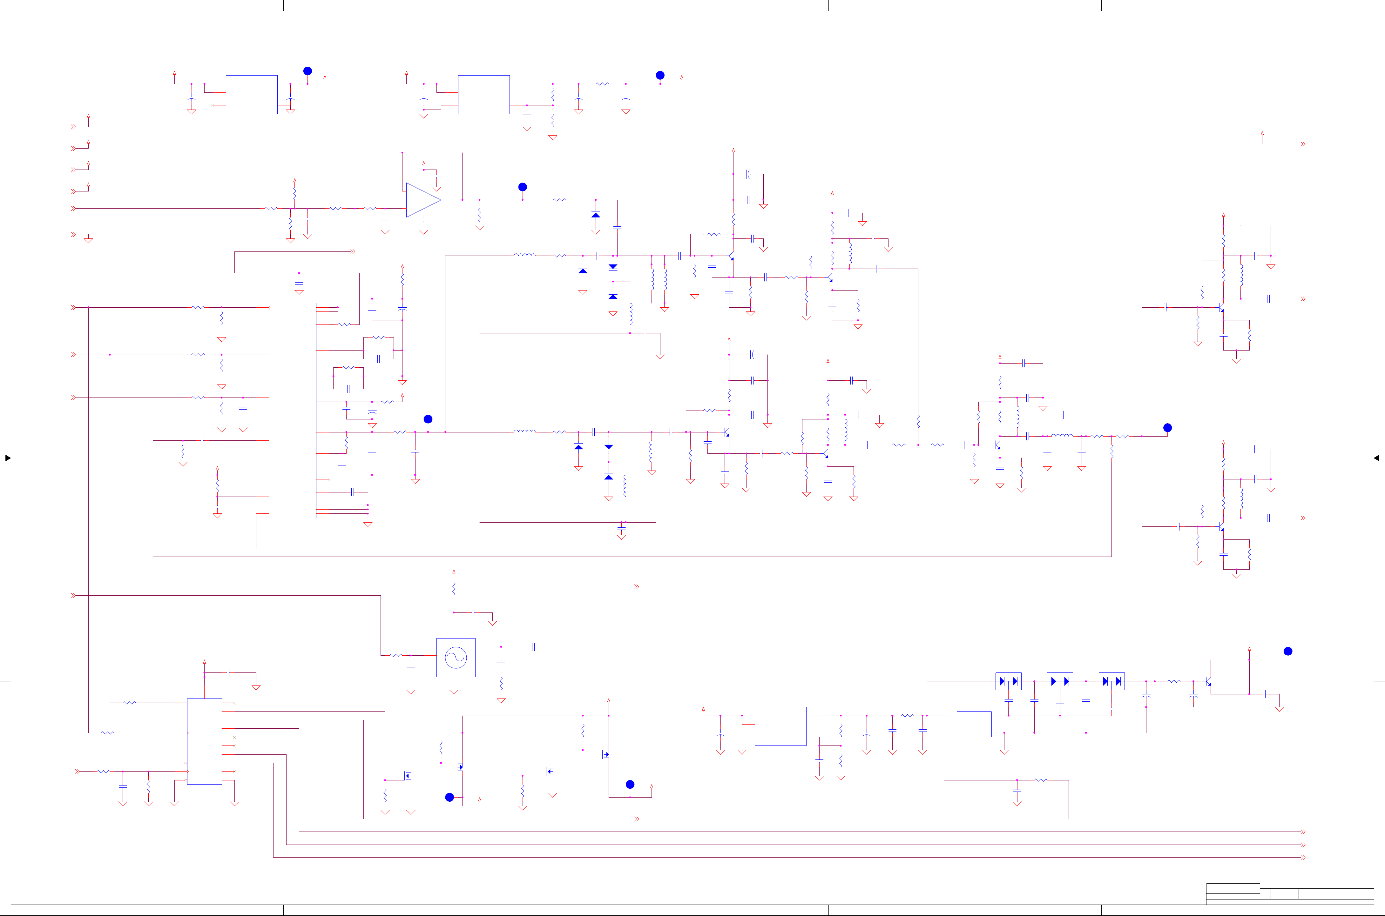The height and width of the screenshot is (916, 1385).
Task: Select the leftmost MOSFET in the switching circuit
Action: click(x=408, y=776)
